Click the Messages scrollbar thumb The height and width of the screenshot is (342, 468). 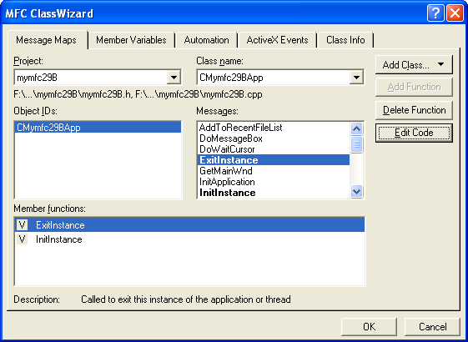pos(357,144)
